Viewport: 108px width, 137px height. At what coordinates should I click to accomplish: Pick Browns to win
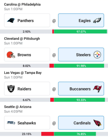click(27, 54)
